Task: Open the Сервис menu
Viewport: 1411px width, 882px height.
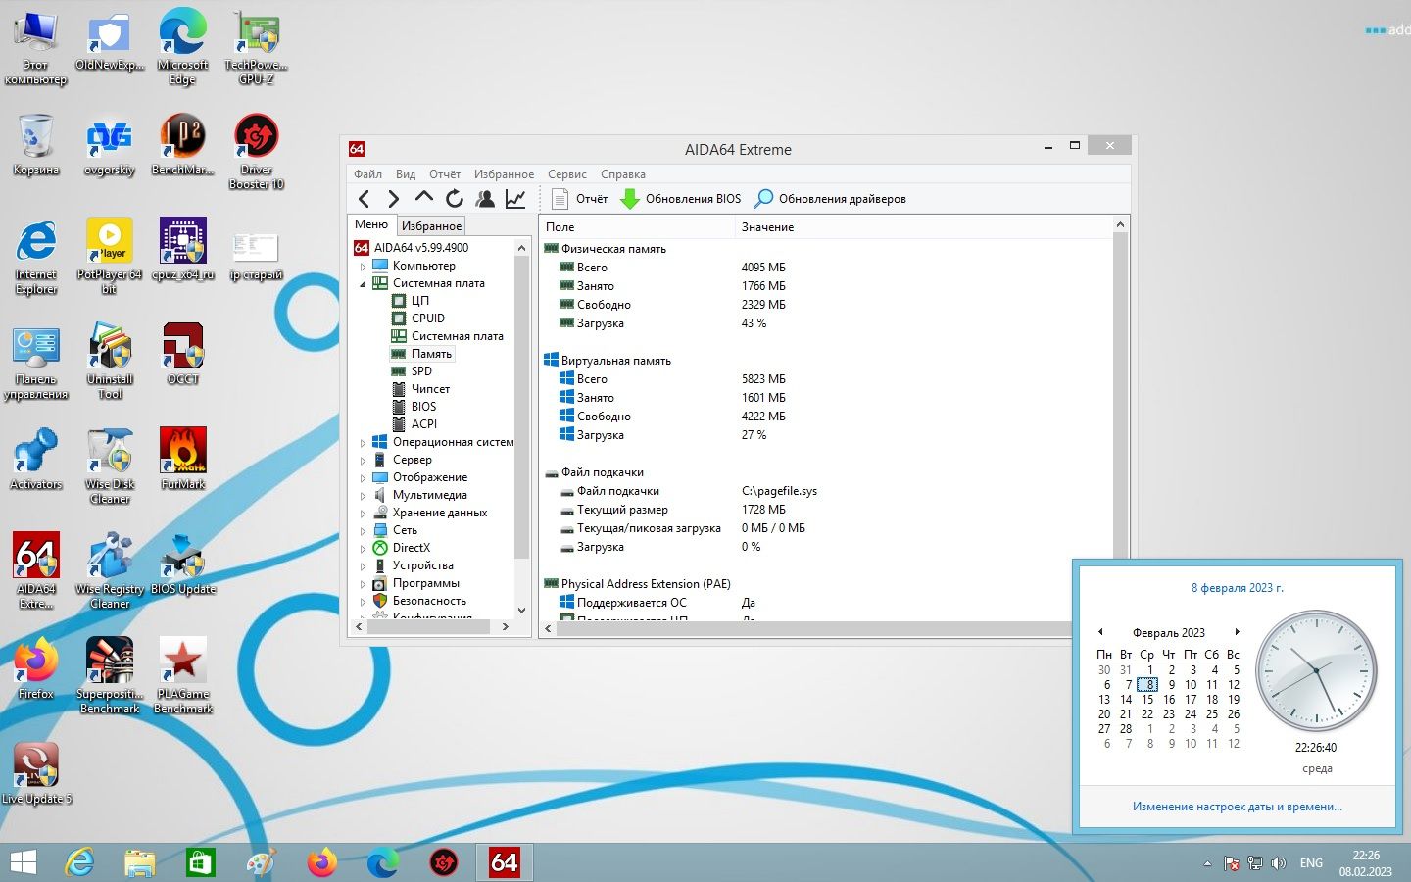Action: (567, 174)
